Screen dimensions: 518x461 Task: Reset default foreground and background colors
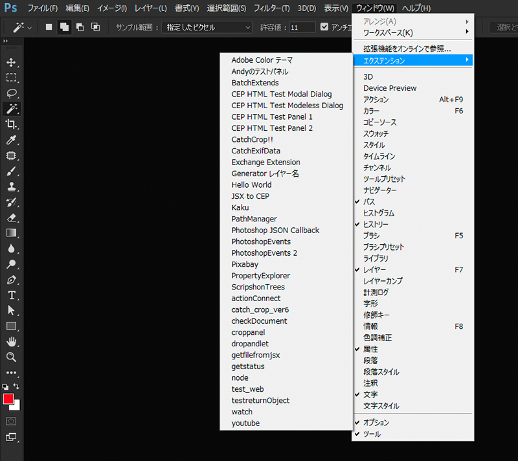coord(5,387)
